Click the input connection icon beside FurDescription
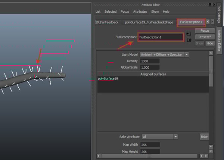224x160 pixels. [189, 34]
